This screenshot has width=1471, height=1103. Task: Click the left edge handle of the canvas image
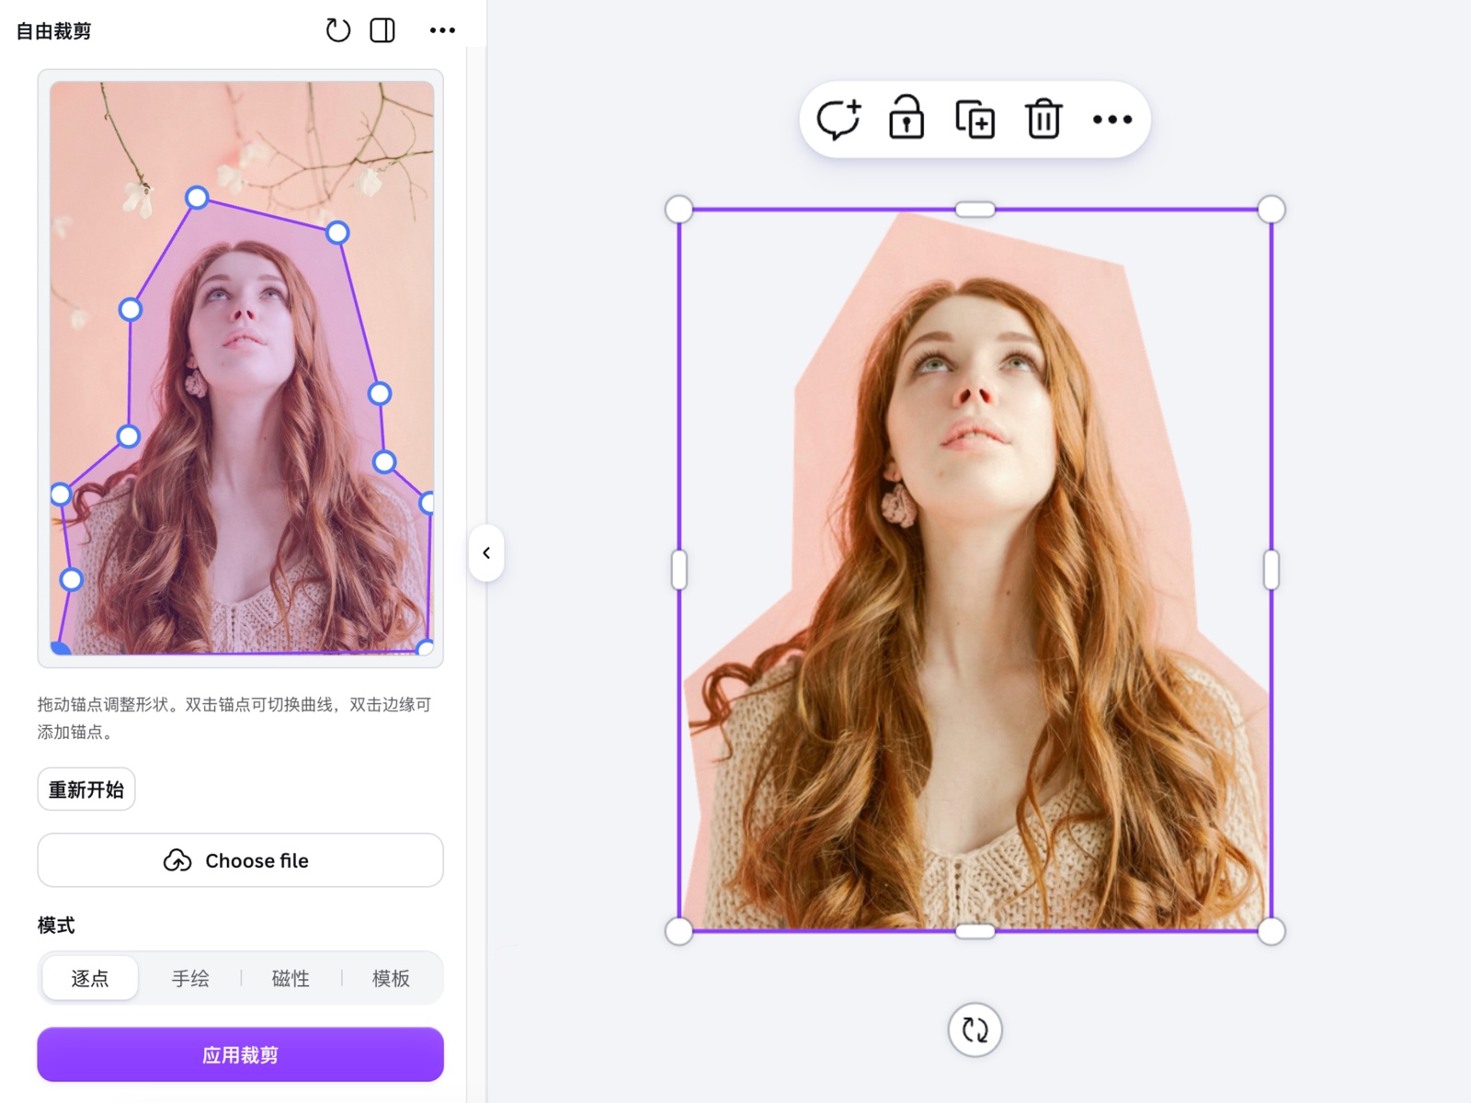coord(678,570)
